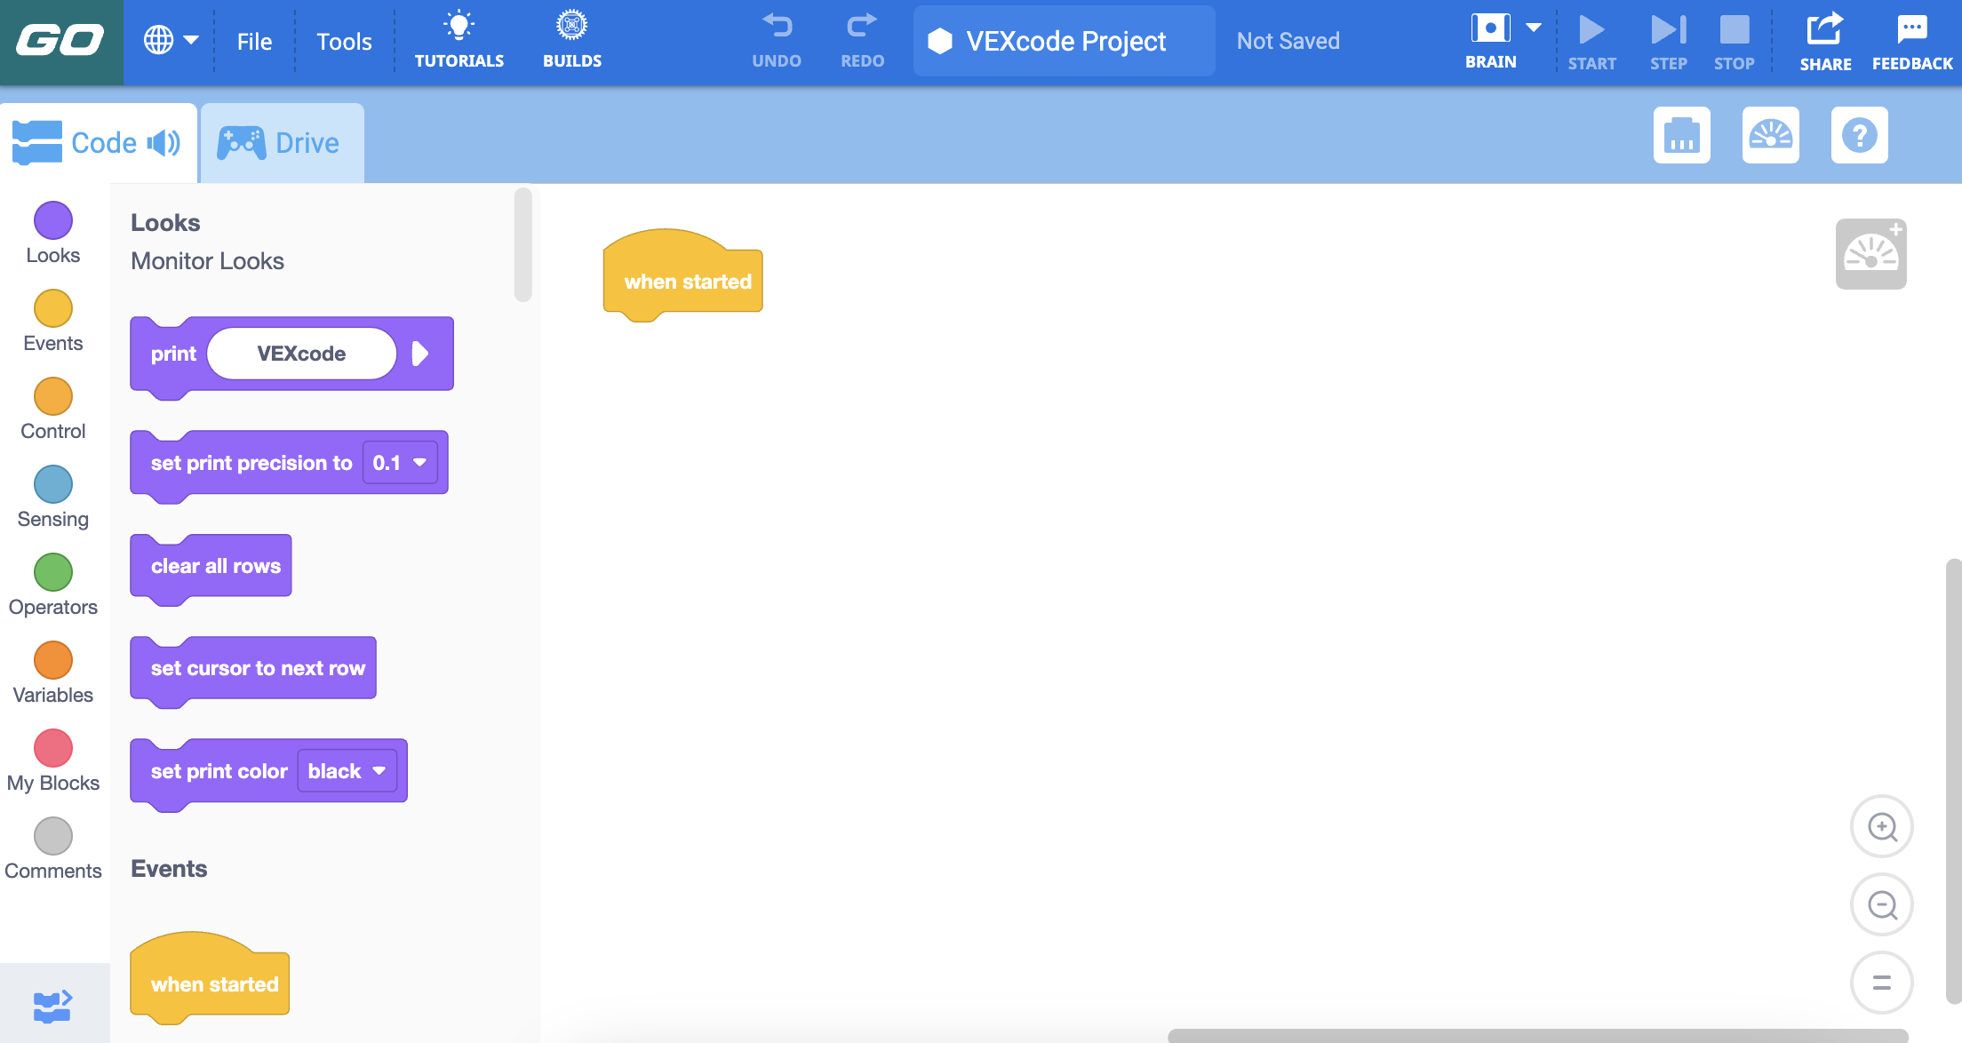Image resolution: width=1962 pixels, height=1043 pixels.
Task: Zoom in on the workspace
Action: click(1881, 827)
